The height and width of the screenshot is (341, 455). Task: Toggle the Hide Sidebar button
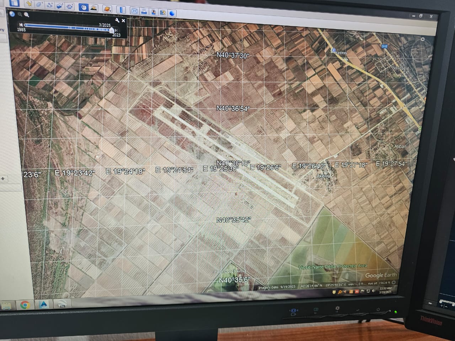pos(14,3)
